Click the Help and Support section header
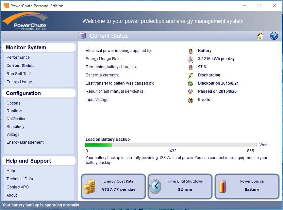Screen dimensions: 283x210 (x=39, y=161)
